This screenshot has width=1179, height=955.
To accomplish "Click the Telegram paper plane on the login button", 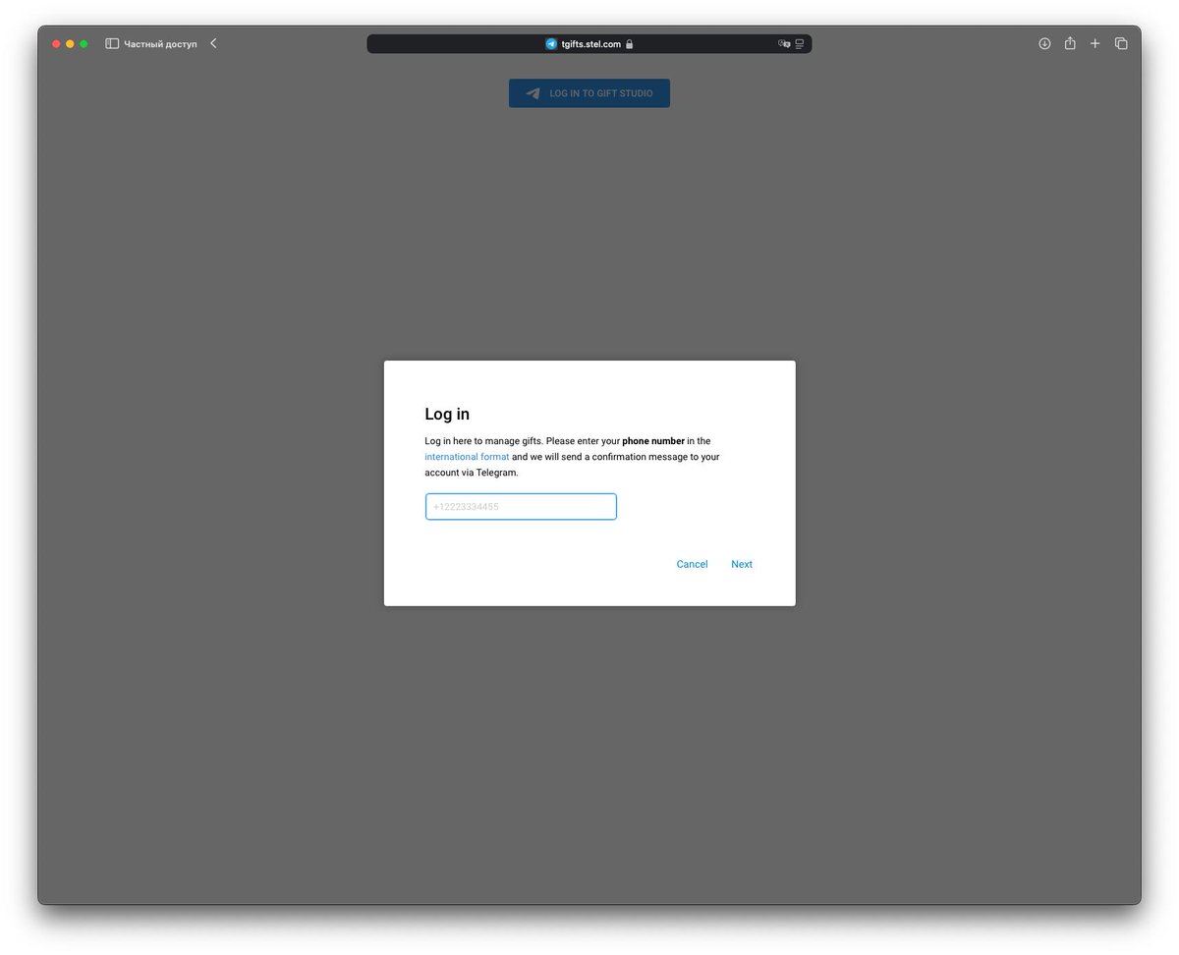I will tap(532, 92).
